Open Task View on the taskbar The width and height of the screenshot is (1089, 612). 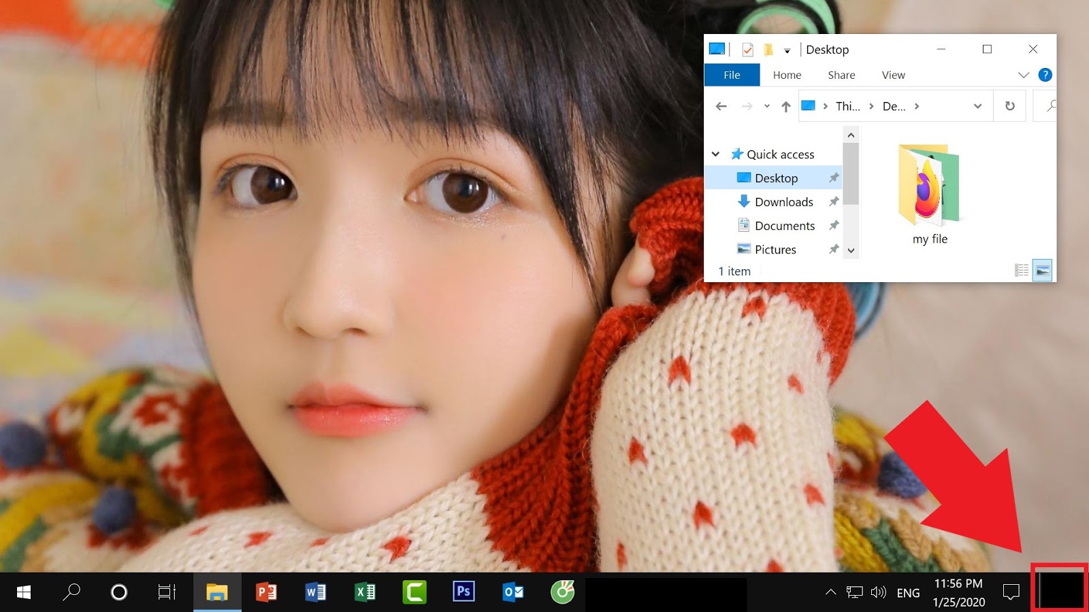pos(167,592)
